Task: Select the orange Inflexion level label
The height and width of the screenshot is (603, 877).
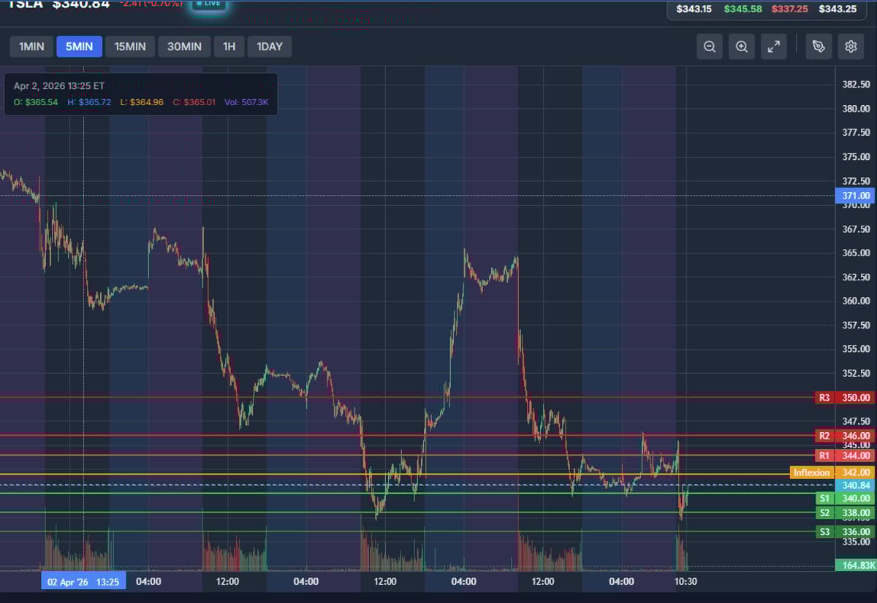Action: [811, 472]
